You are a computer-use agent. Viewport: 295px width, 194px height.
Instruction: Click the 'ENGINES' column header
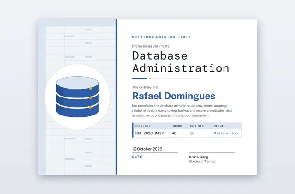(x=197, y=126)
